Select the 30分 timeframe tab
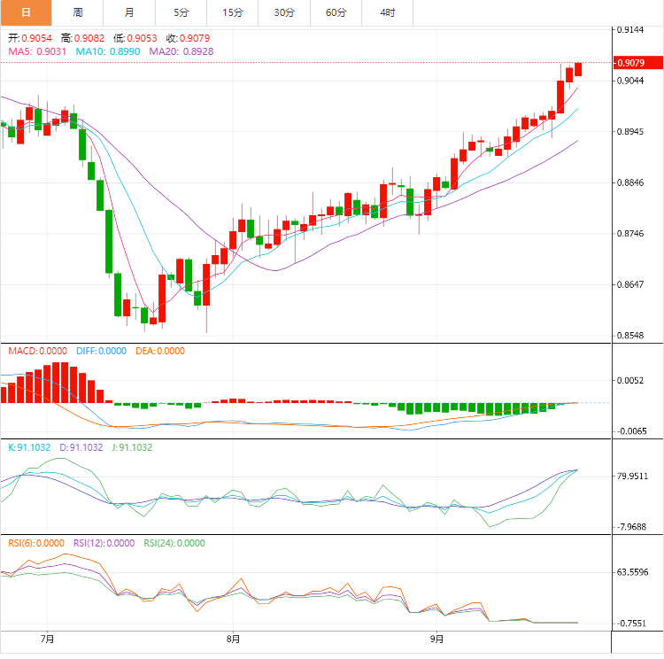The image size is (664, 659). 284,12
